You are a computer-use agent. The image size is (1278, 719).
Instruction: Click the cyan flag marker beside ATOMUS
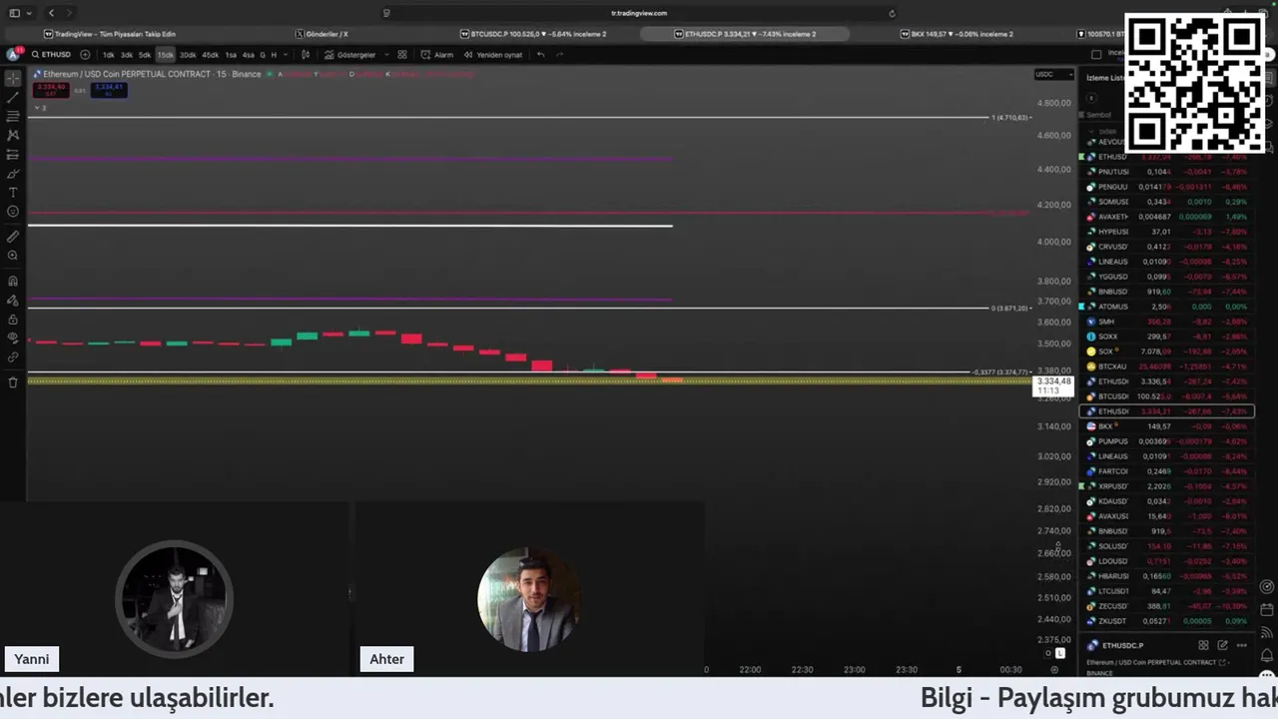(1082, 307)
